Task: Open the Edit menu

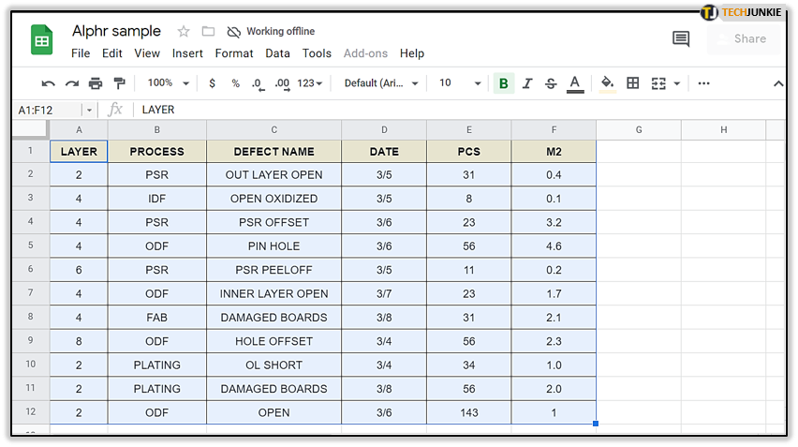Action: [x=112, y=53]
